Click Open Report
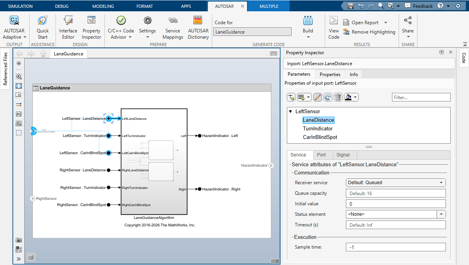The image size is (469, 265). (361, 23)
